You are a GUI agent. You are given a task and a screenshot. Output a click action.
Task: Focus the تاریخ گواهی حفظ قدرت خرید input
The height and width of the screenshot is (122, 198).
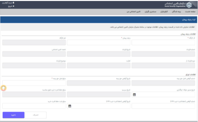pyautogui.click(x=99, y=106)
